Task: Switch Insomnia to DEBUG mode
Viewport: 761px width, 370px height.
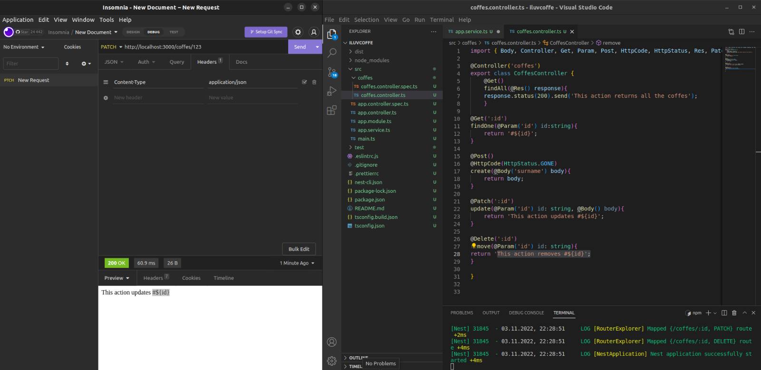Action: (154, 32)
